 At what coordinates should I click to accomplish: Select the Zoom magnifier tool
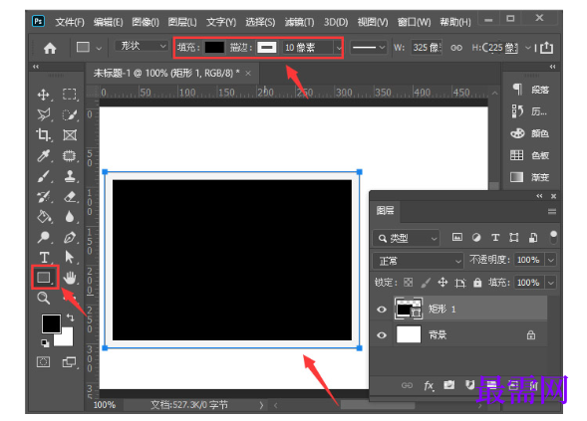[x=44, y=298]
